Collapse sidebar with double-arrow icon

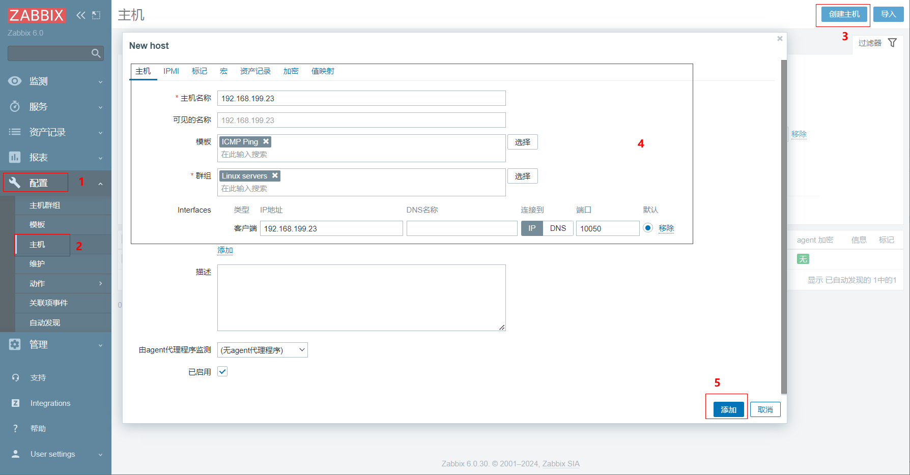81,15
